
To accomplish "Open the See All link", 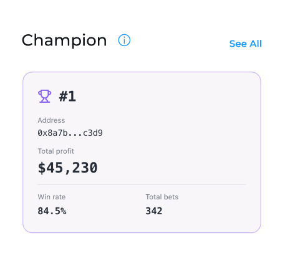I will click(245, 44).
